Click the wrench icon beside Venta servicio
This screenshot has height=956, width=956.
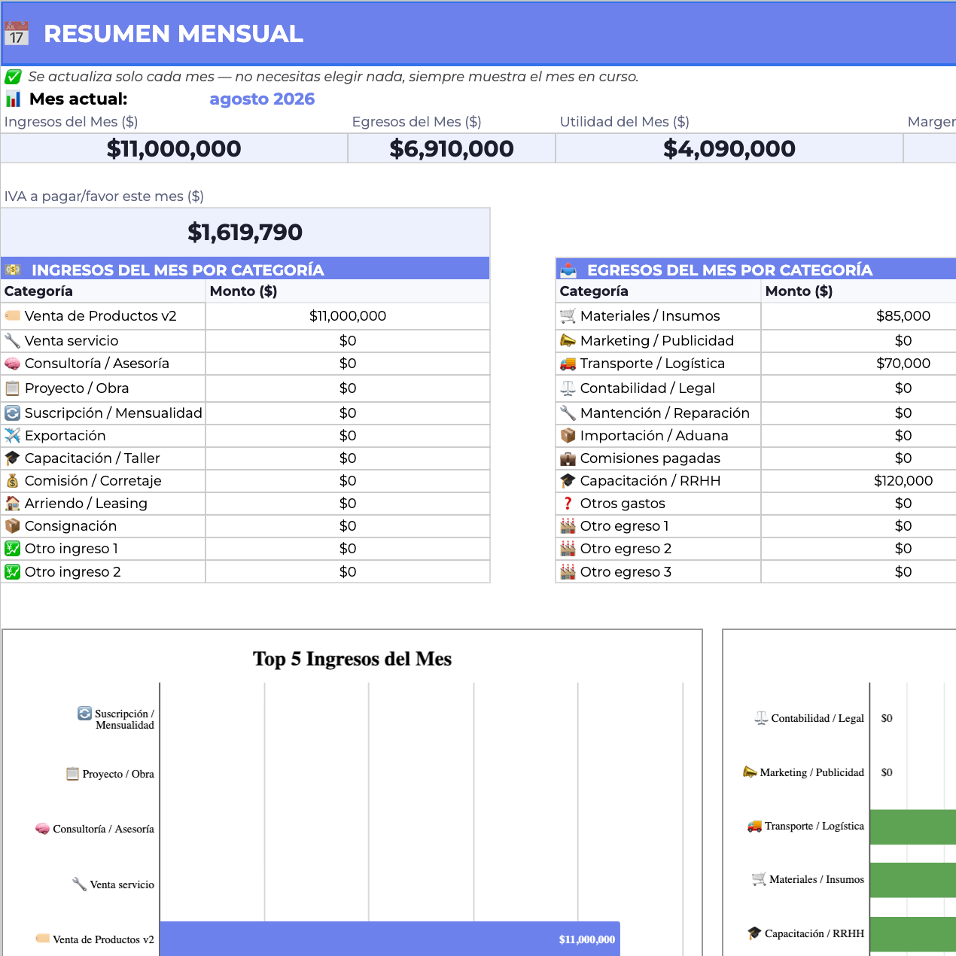tap(12, 341)
